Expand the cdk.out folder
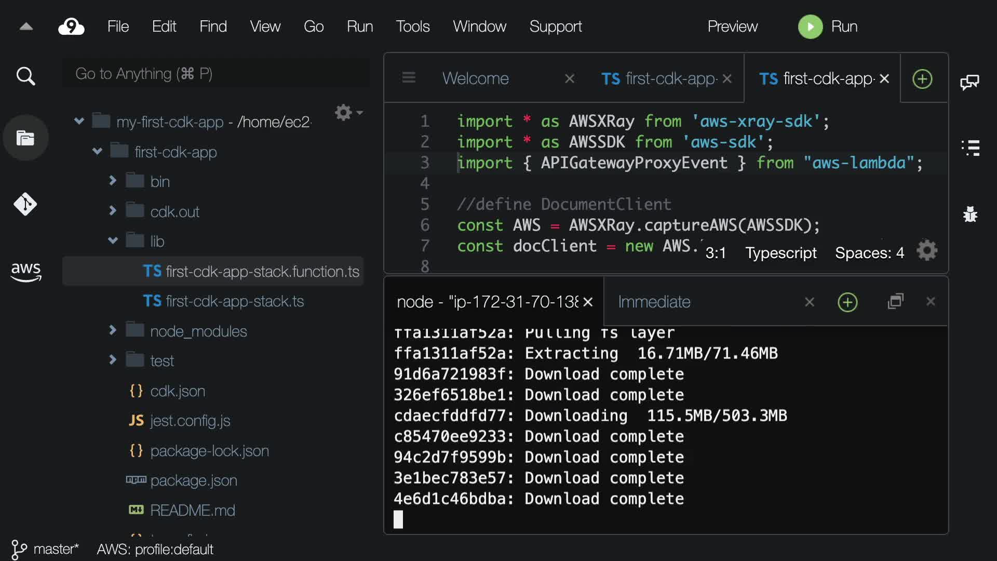 (113, 211)
